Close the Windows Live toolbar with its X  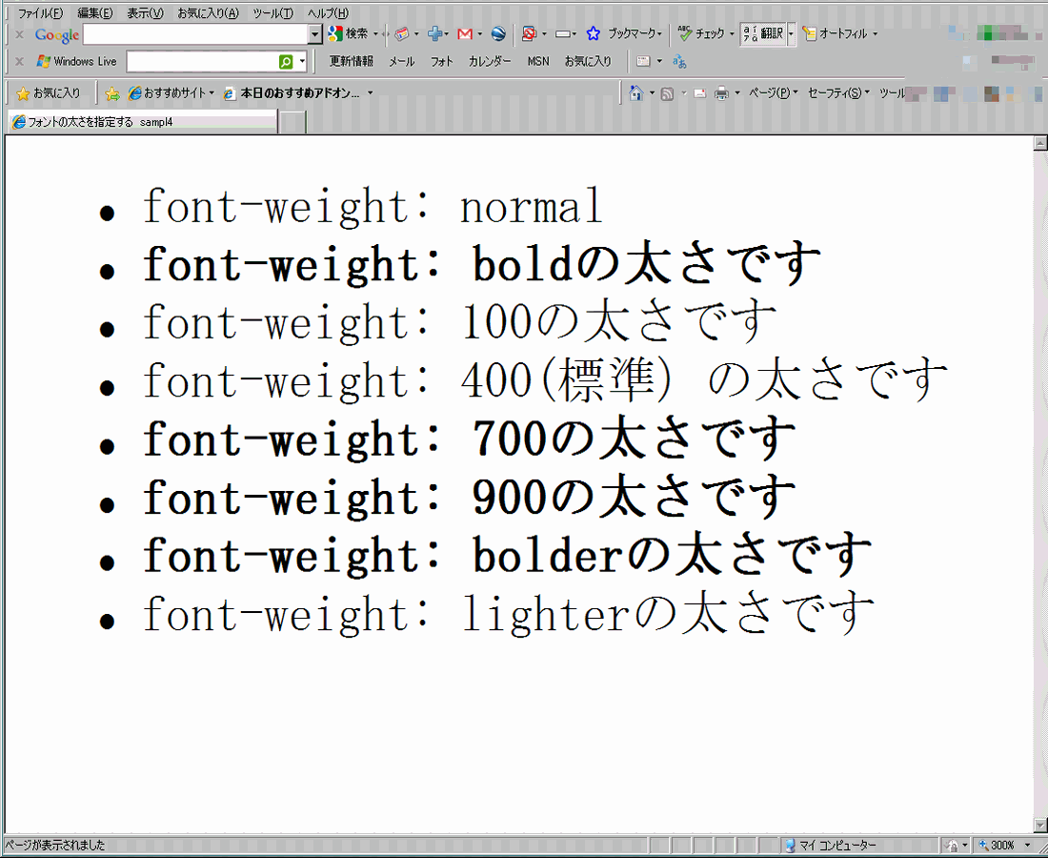pos(19,62)
